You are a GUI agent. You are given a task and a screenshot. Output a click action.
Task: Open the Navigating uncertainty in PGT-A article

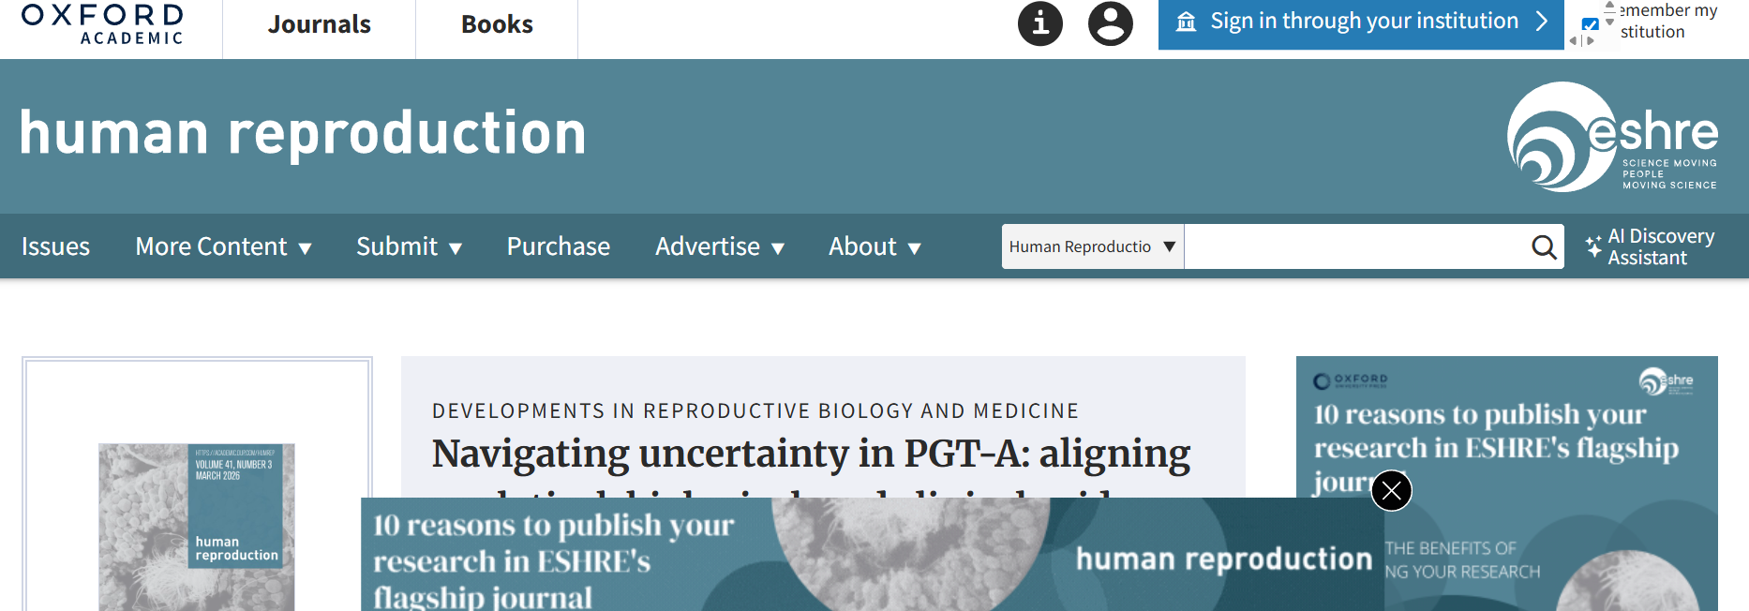[811, 455]
